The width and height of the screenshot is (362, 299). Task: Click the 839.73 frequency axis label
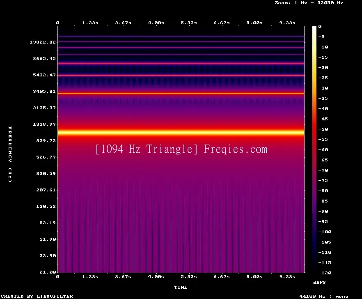click(46, 140)
